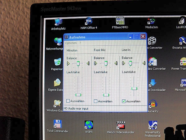Click the Front Mic channel label
This screenshot has height=140, width=186.
100,50
